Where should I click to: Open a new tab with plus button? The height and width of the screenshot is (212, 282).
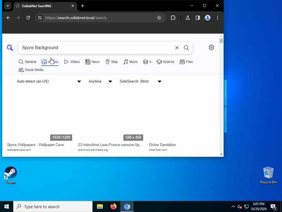point(83,6)
